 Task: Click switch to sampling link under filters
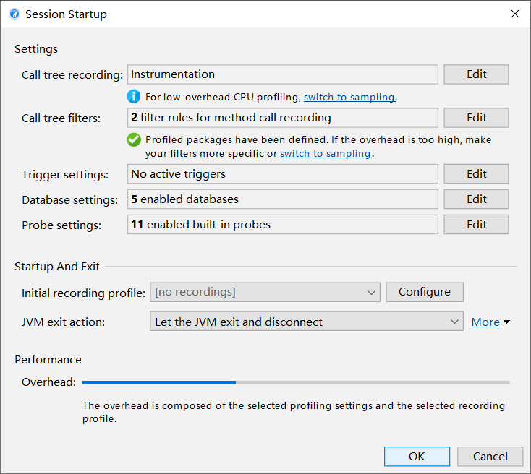tap(325, 154)
